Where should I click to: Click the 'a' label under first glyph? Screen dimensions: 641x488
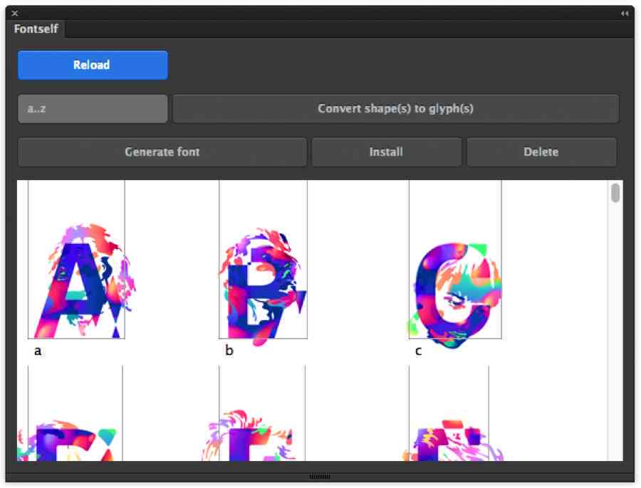[x=38, y=351]
